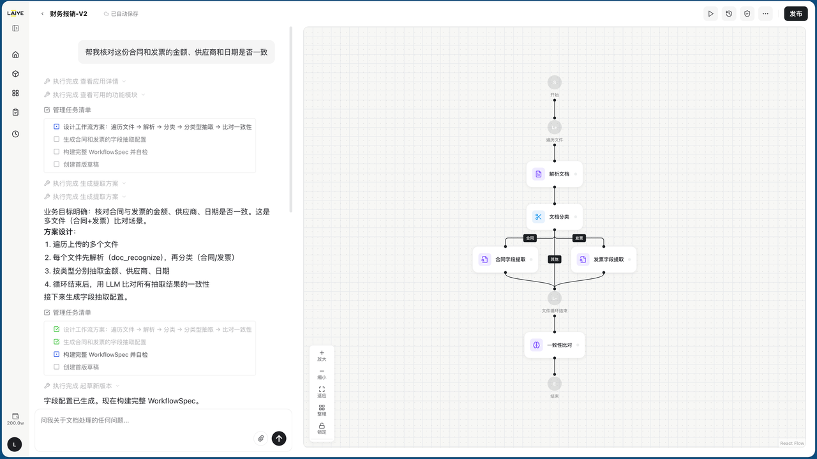Click the chat panel scrollbar
817x459 pixels.
291,119
